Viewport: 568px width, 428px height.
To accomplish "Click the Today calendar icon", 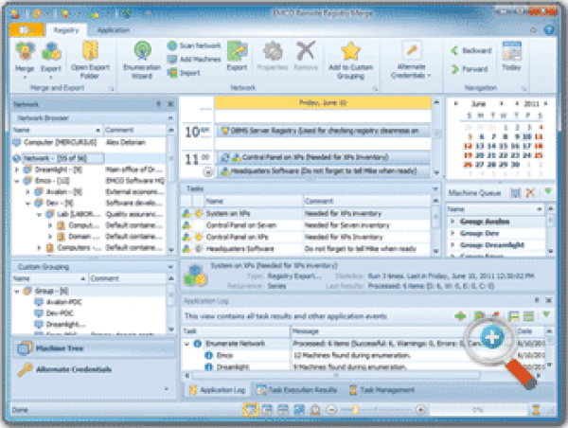I will (x=511, y=56).
